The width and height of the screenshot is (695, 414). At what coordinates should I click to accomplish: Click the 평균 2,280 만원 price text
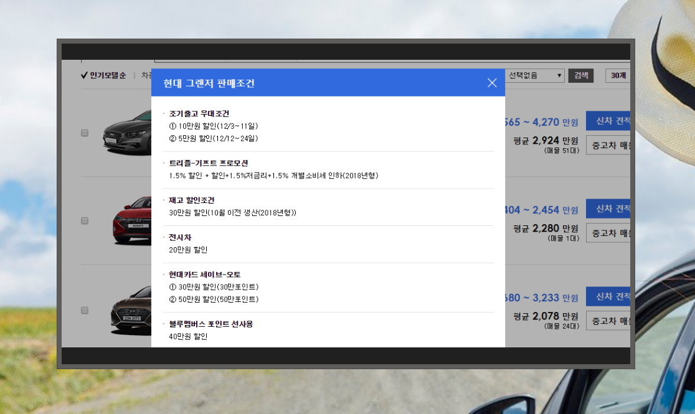pyautogui.click(x=546, y=228)
